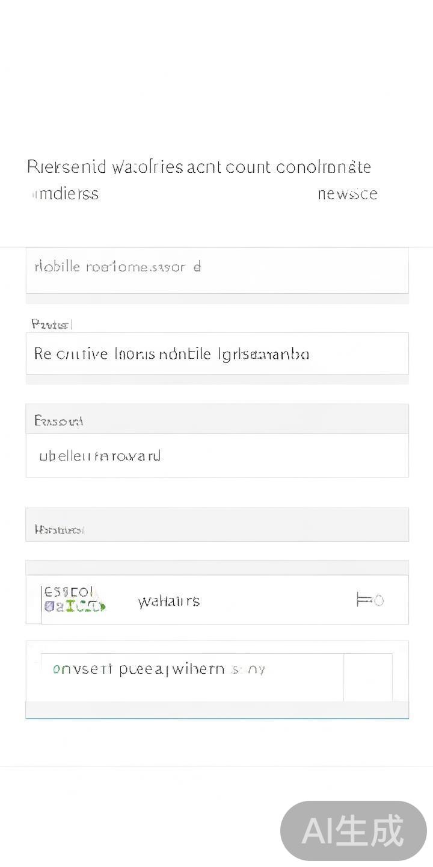Focus the rlobille roorlome.sasor input field
Viewport: 433px width, 867px height.
coord(216,270)
